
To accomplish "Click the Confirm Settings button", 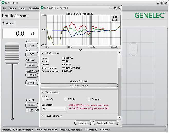I will pyautogui.click(x=106, y=123).
